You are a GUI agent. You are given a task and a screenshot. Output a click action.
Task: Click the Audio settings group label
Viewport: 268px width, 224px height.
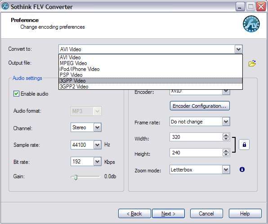point(27,78)
